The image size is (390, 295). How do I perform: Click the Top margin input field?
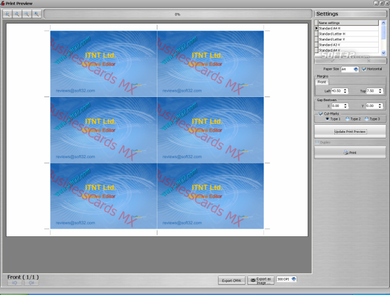click(x=372, y=91)
